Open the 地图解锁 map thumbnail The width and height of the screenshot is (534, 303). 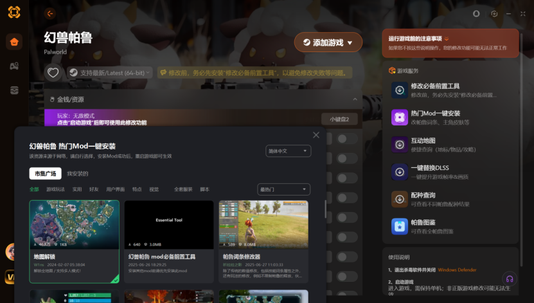pos(75,225)
